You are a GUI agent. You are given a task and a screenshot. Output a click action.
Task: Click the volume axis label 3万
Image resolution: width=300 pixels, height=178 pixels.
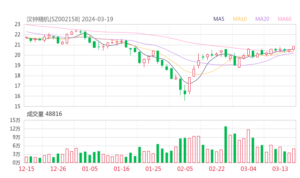click(x=17, y=154)
